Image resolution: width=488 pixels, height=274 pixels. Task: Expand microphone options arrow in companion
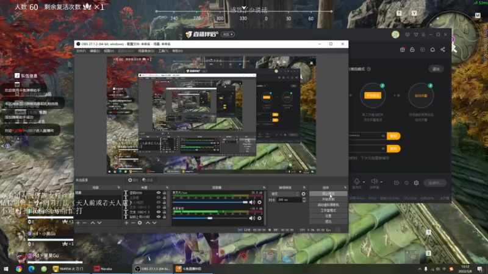[364, 181]
